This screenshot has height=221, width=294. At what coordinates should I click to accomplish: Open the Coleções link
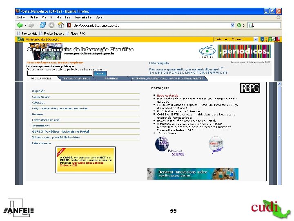[38, 103]
